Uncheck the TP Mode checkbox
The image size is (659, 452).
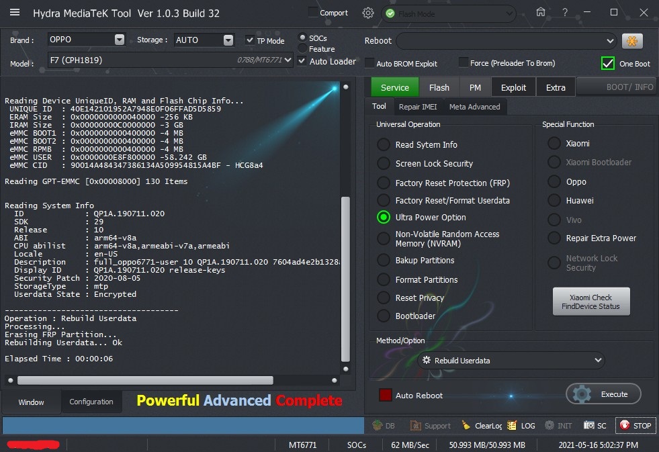tap(250, 40)
